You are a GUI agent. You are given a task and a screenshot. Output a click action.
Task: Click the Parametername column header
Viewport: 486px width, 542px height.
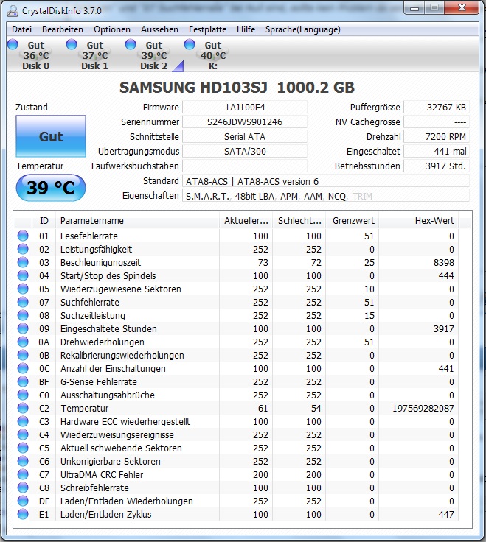137,220
